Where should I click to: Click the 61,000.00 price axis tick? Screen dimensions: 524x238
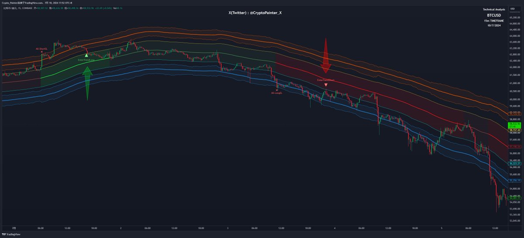[x=515, y=83]
